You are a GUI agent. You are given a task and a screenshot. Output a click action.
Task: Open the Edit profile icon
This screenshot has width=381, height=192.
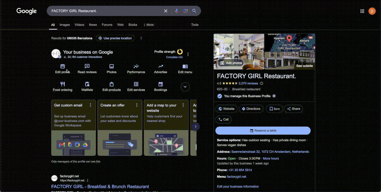62,66
